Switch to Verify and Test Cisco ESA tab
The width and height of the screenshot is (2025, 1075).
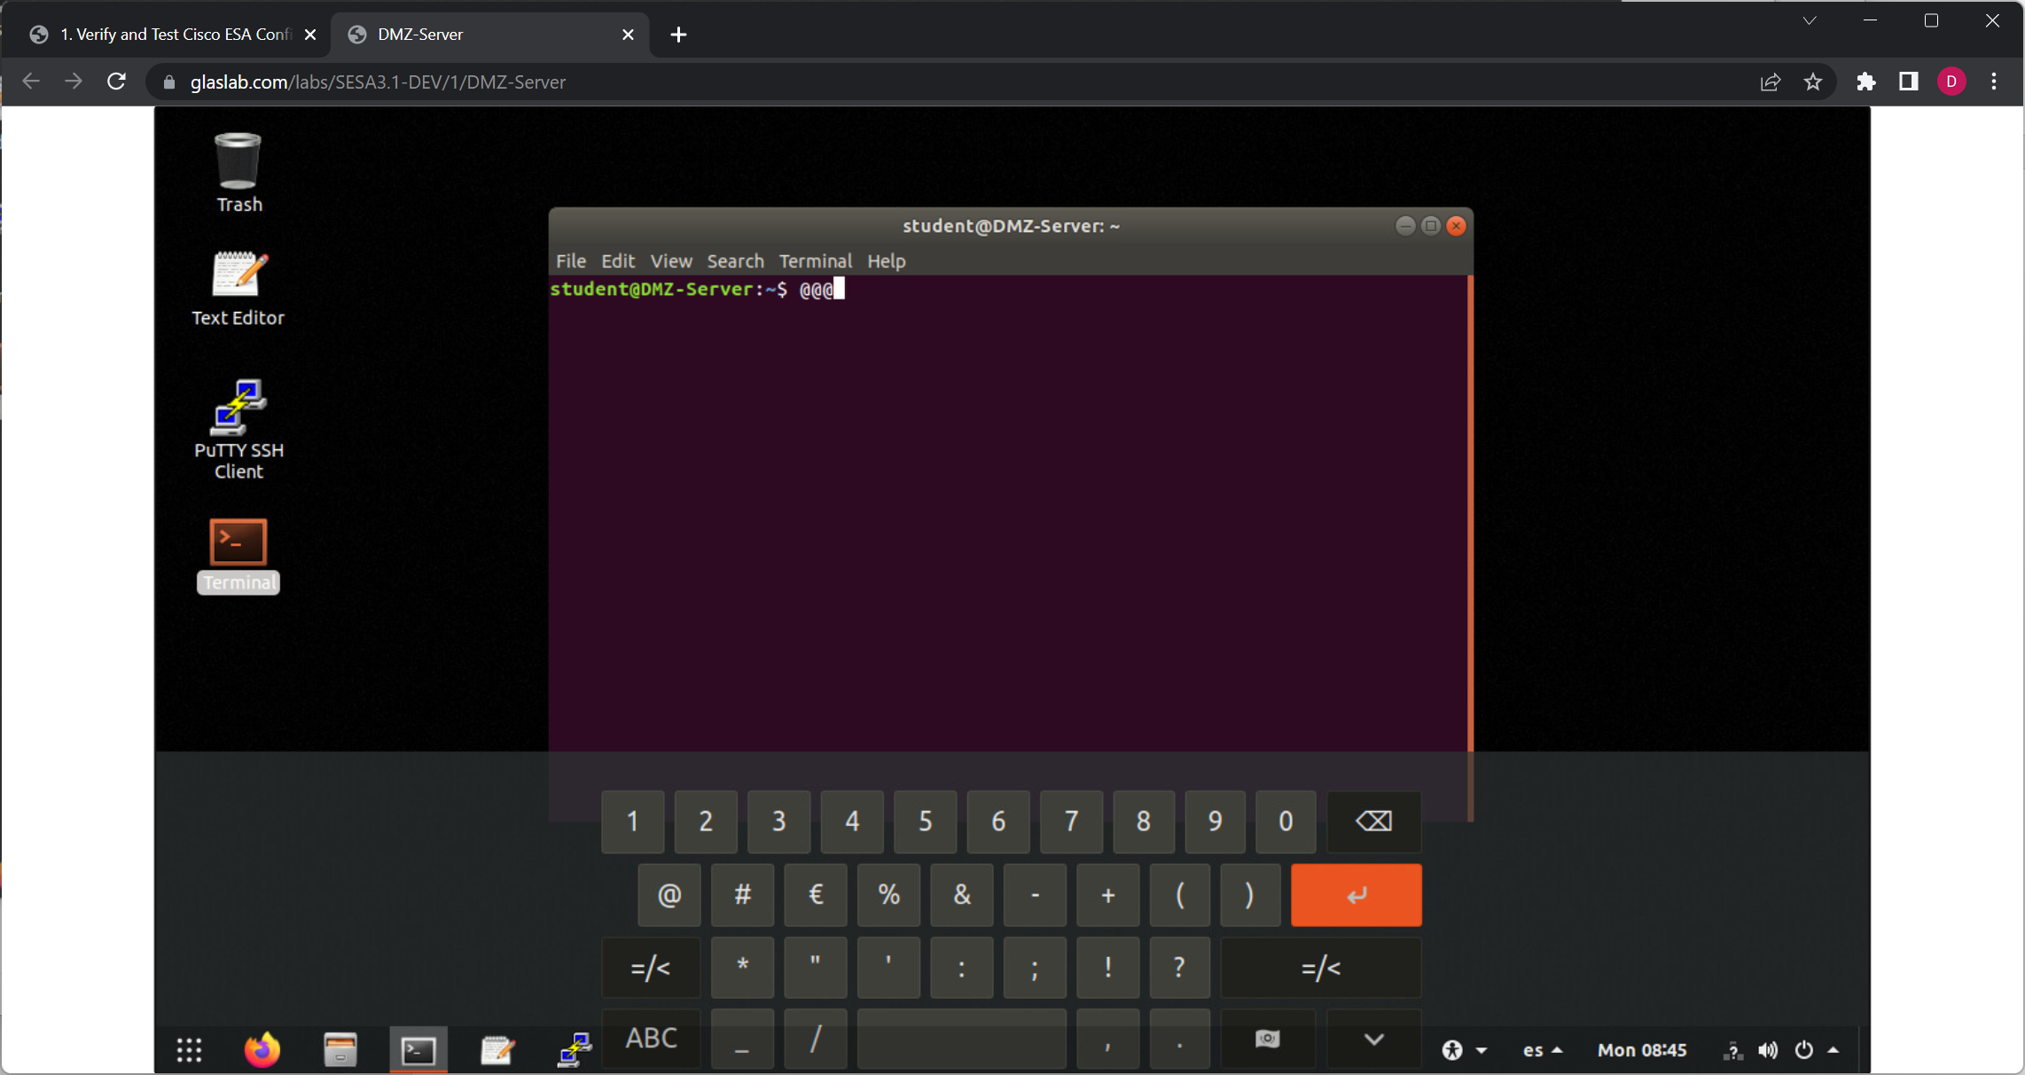[175, 34]
